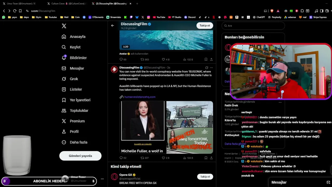This screenshot has width=332, height=187.
Task: Switch to the Culture Crave browser tab
Action: pos(67,4)
